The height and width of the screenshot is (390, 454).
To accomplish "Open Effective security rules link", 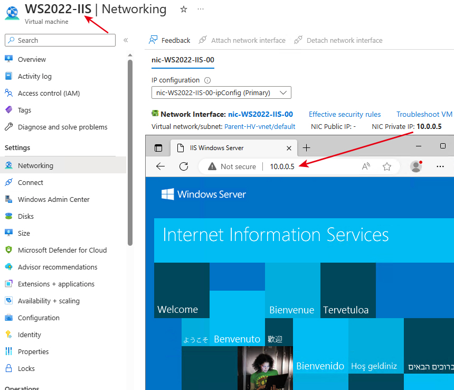I will click(345, 115).
